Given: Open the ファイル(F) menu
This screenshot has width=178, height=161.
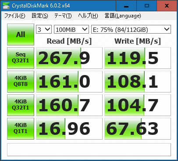Looking at the screenshot, I should click(x=15, y=16).
